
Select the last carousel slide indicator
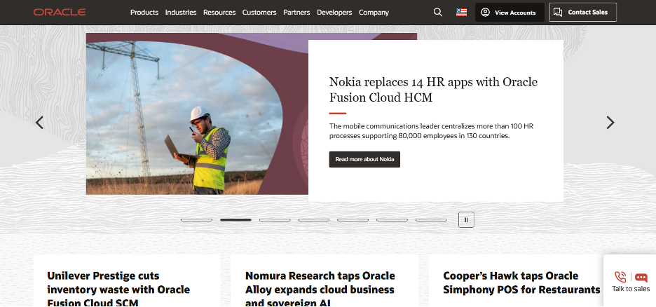click(x=431, y=219)
